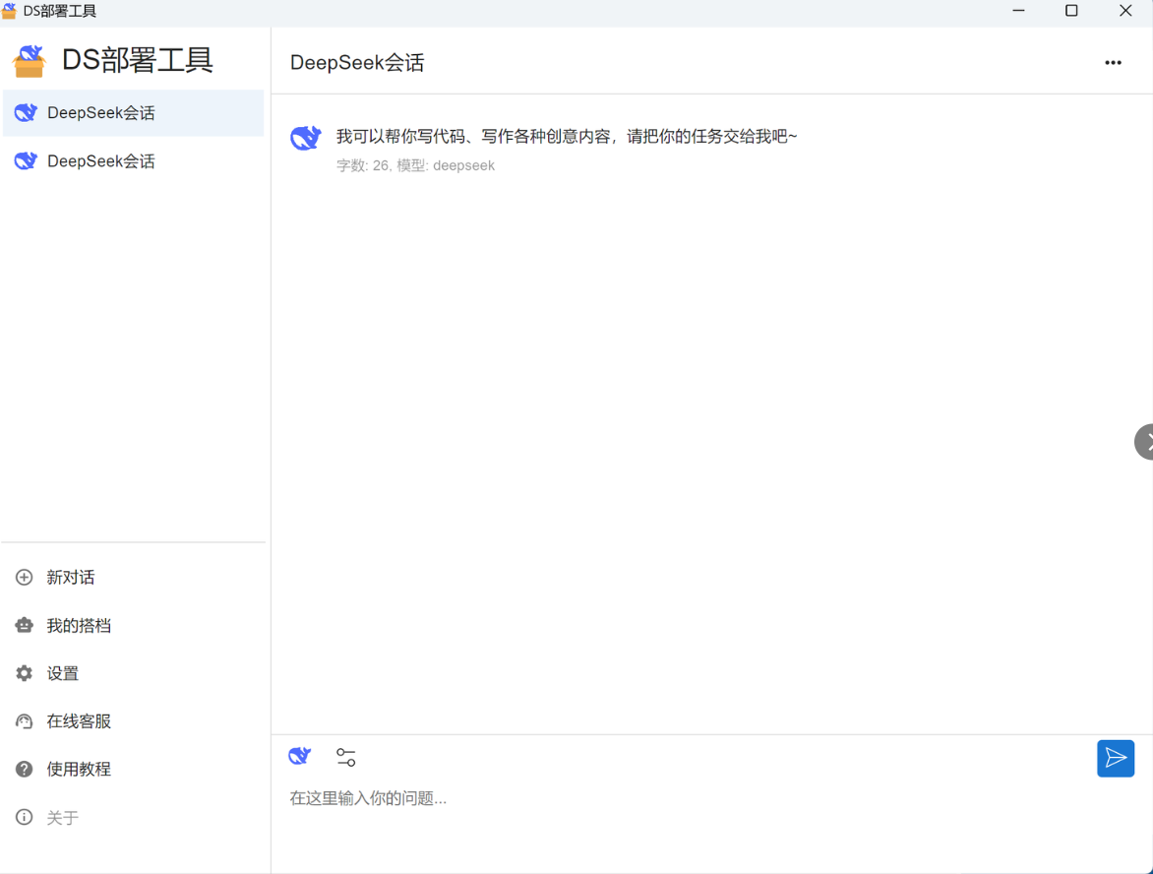This screenshot has height=874, width=1153.
Task: Click the plus icon next to 新对话
Action: tap(25, 578)
